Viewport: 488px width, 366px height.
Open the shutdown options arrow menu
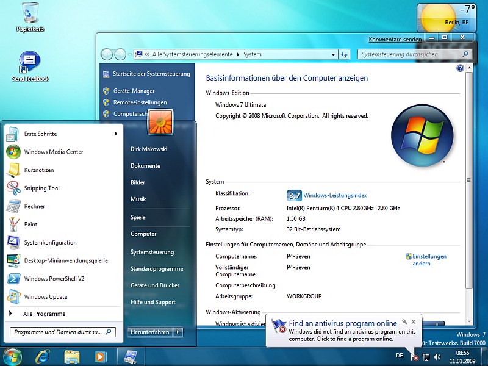point(178,332)
